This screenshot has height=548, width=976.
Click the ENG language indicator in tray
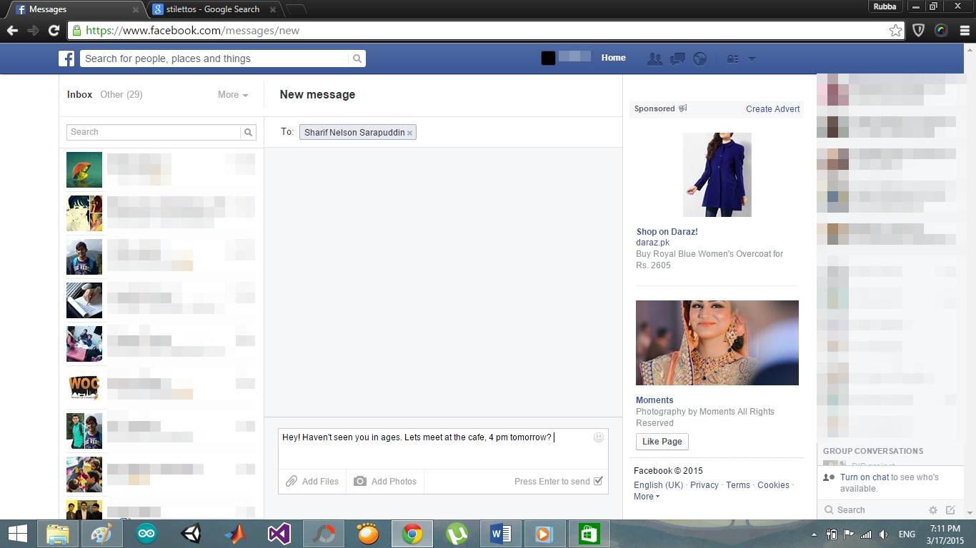click(x=907, y=534)
